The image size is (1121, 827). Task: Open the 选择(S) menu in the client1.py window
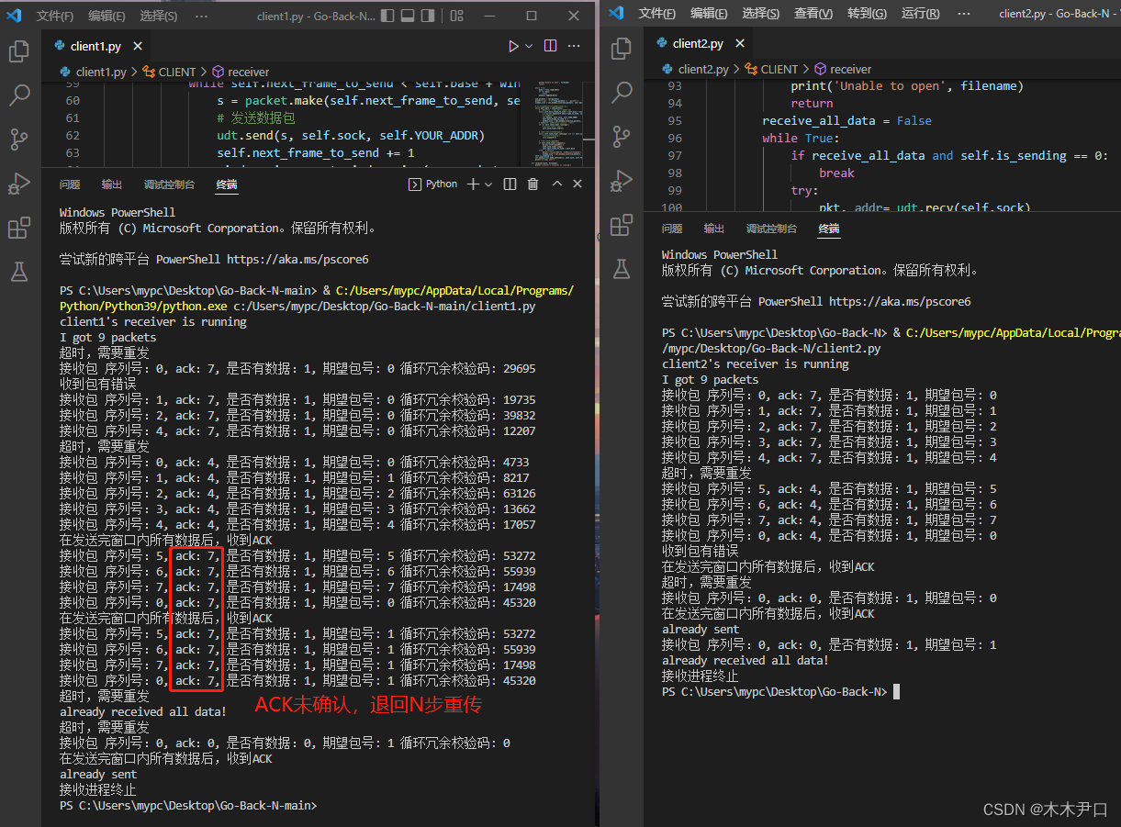click(159, 16)
